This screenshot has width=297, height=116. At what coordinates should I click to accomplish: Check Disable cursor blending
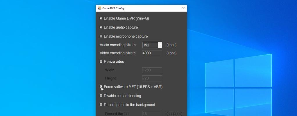tap(101, 96)
